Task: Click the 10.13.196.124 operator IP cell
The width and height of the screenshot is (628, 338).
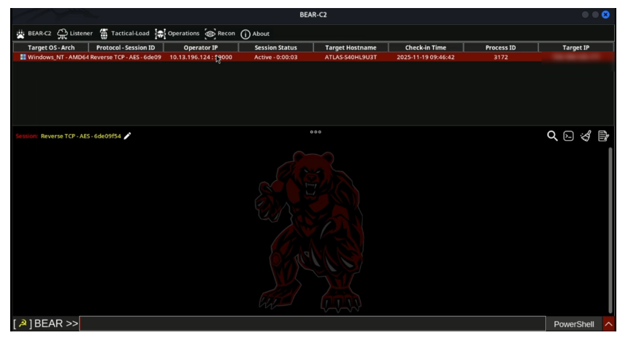Action: point(201,57)
